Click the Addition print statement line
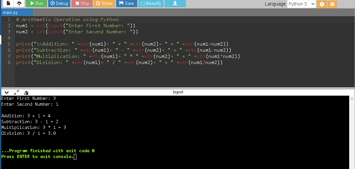This screenshot has width=355, height=169. coord(122,44)
